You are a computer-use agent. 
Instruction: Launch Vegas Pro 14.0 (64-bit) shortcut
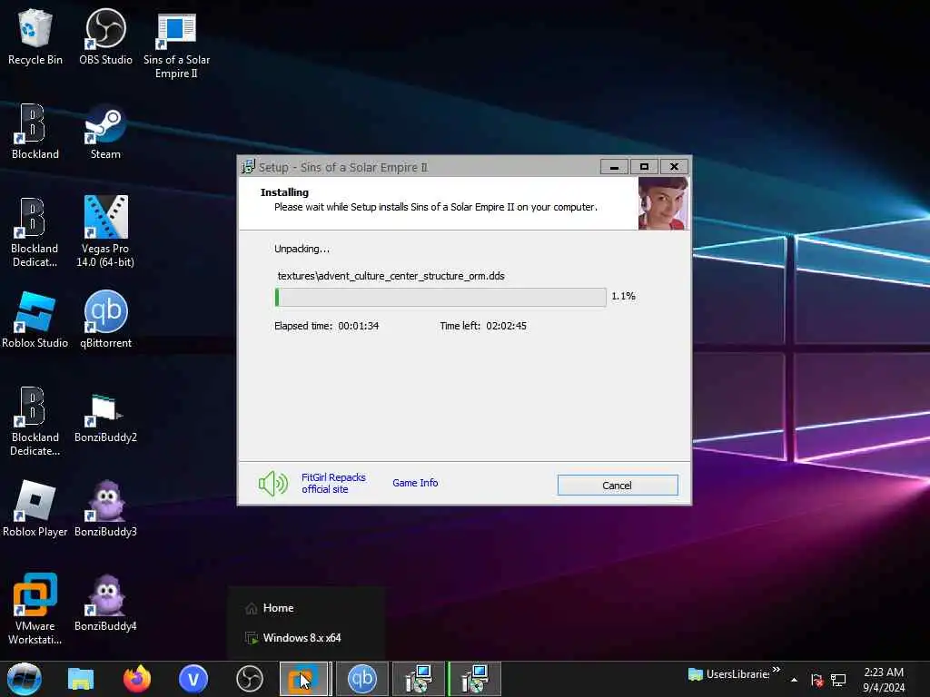click(105, 232)
